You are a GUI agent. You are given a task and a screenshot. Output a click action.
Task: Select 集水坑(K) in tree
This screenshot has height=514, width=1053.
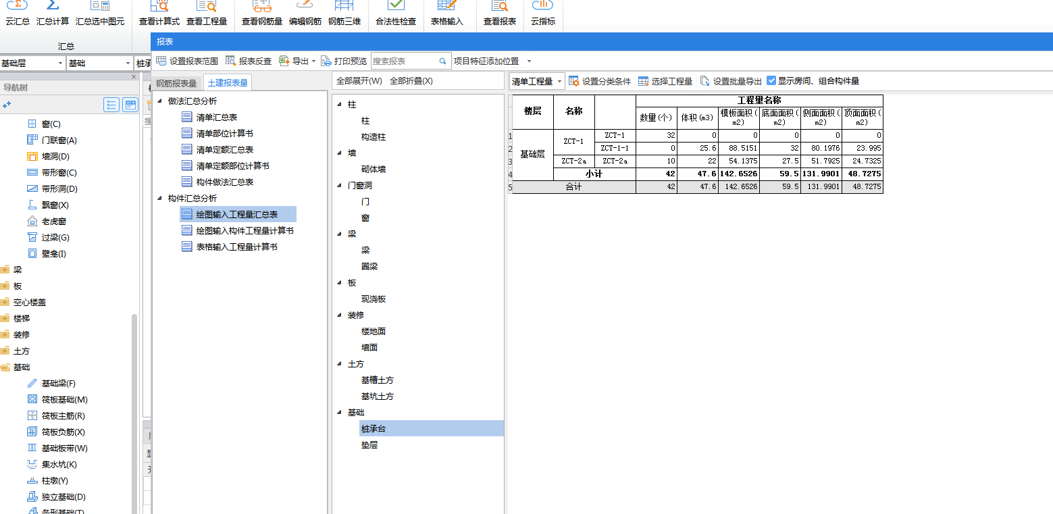pyautogui.click(x=51, y=465)
